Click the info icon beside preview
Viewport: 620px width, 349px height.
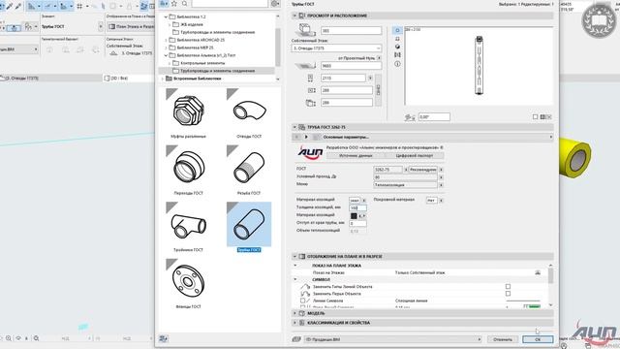pos(397,64)
